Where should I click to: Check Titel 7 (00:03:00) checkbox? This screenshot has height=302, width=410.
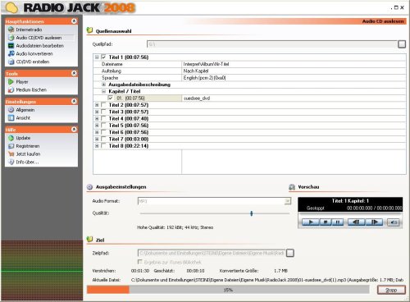(x=103, y=139)
